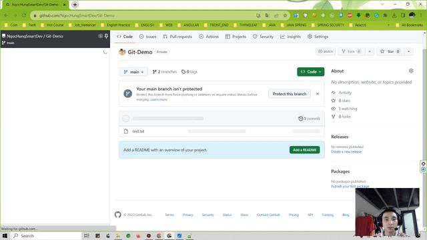Open the All Bookmarks folder
427x240 pixels.
pos(409,25)
